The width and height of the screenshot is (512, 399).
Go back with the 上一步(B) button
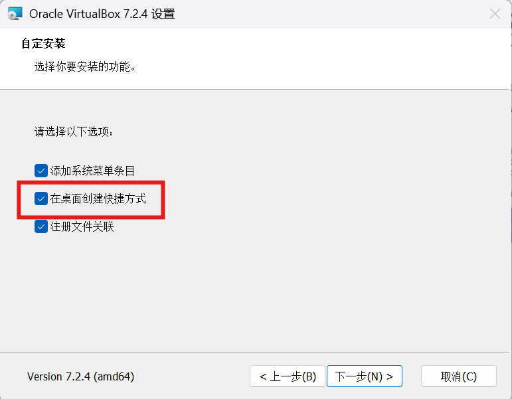[288, 376]
